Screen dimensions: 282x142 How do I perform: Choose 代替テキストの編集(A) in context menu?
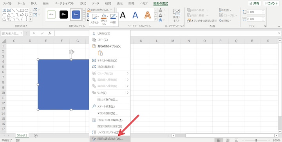110,120
